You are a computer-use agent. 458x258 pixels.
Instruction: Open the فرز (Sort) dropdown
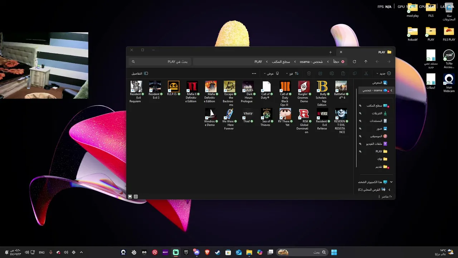[x=292, y=73]
